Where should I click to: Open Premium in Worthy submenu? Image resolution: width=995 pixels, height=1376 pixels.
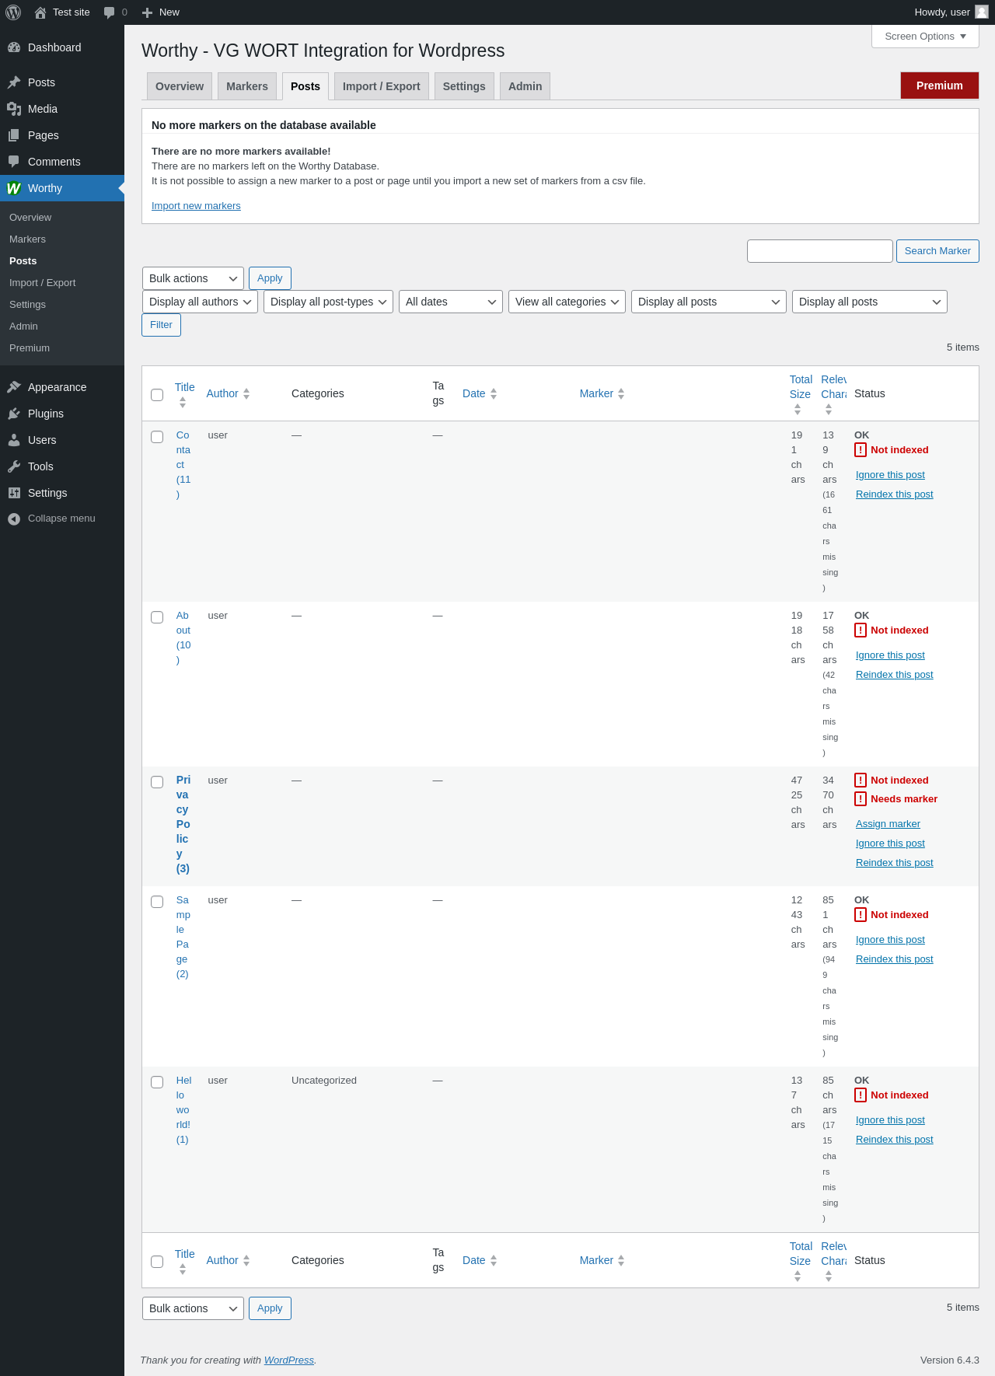click(30, 348)
